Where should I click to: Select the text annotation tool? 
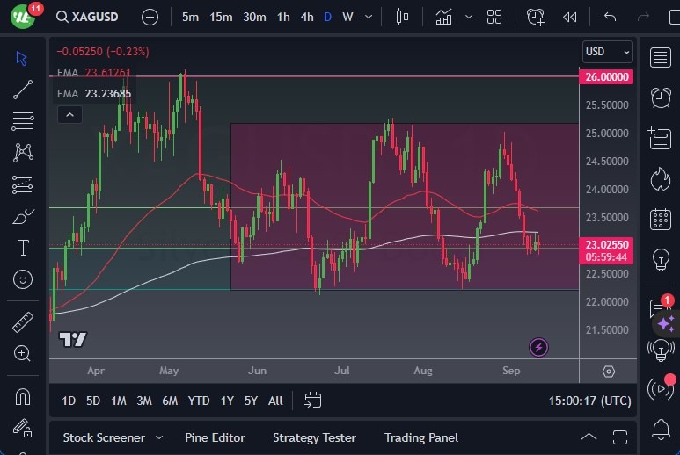[23, 248]
